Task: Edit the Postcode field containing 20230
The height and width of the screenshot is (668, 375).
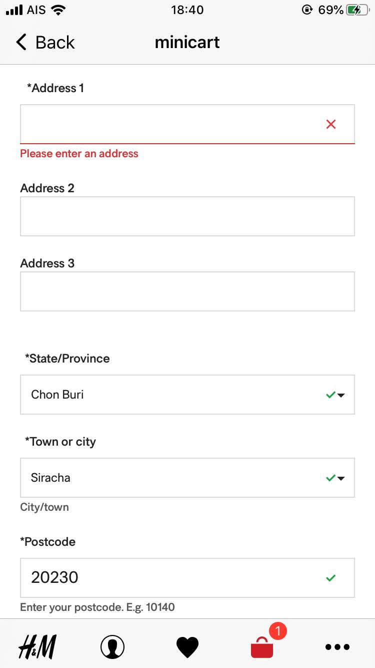Action: coord(170,578)
